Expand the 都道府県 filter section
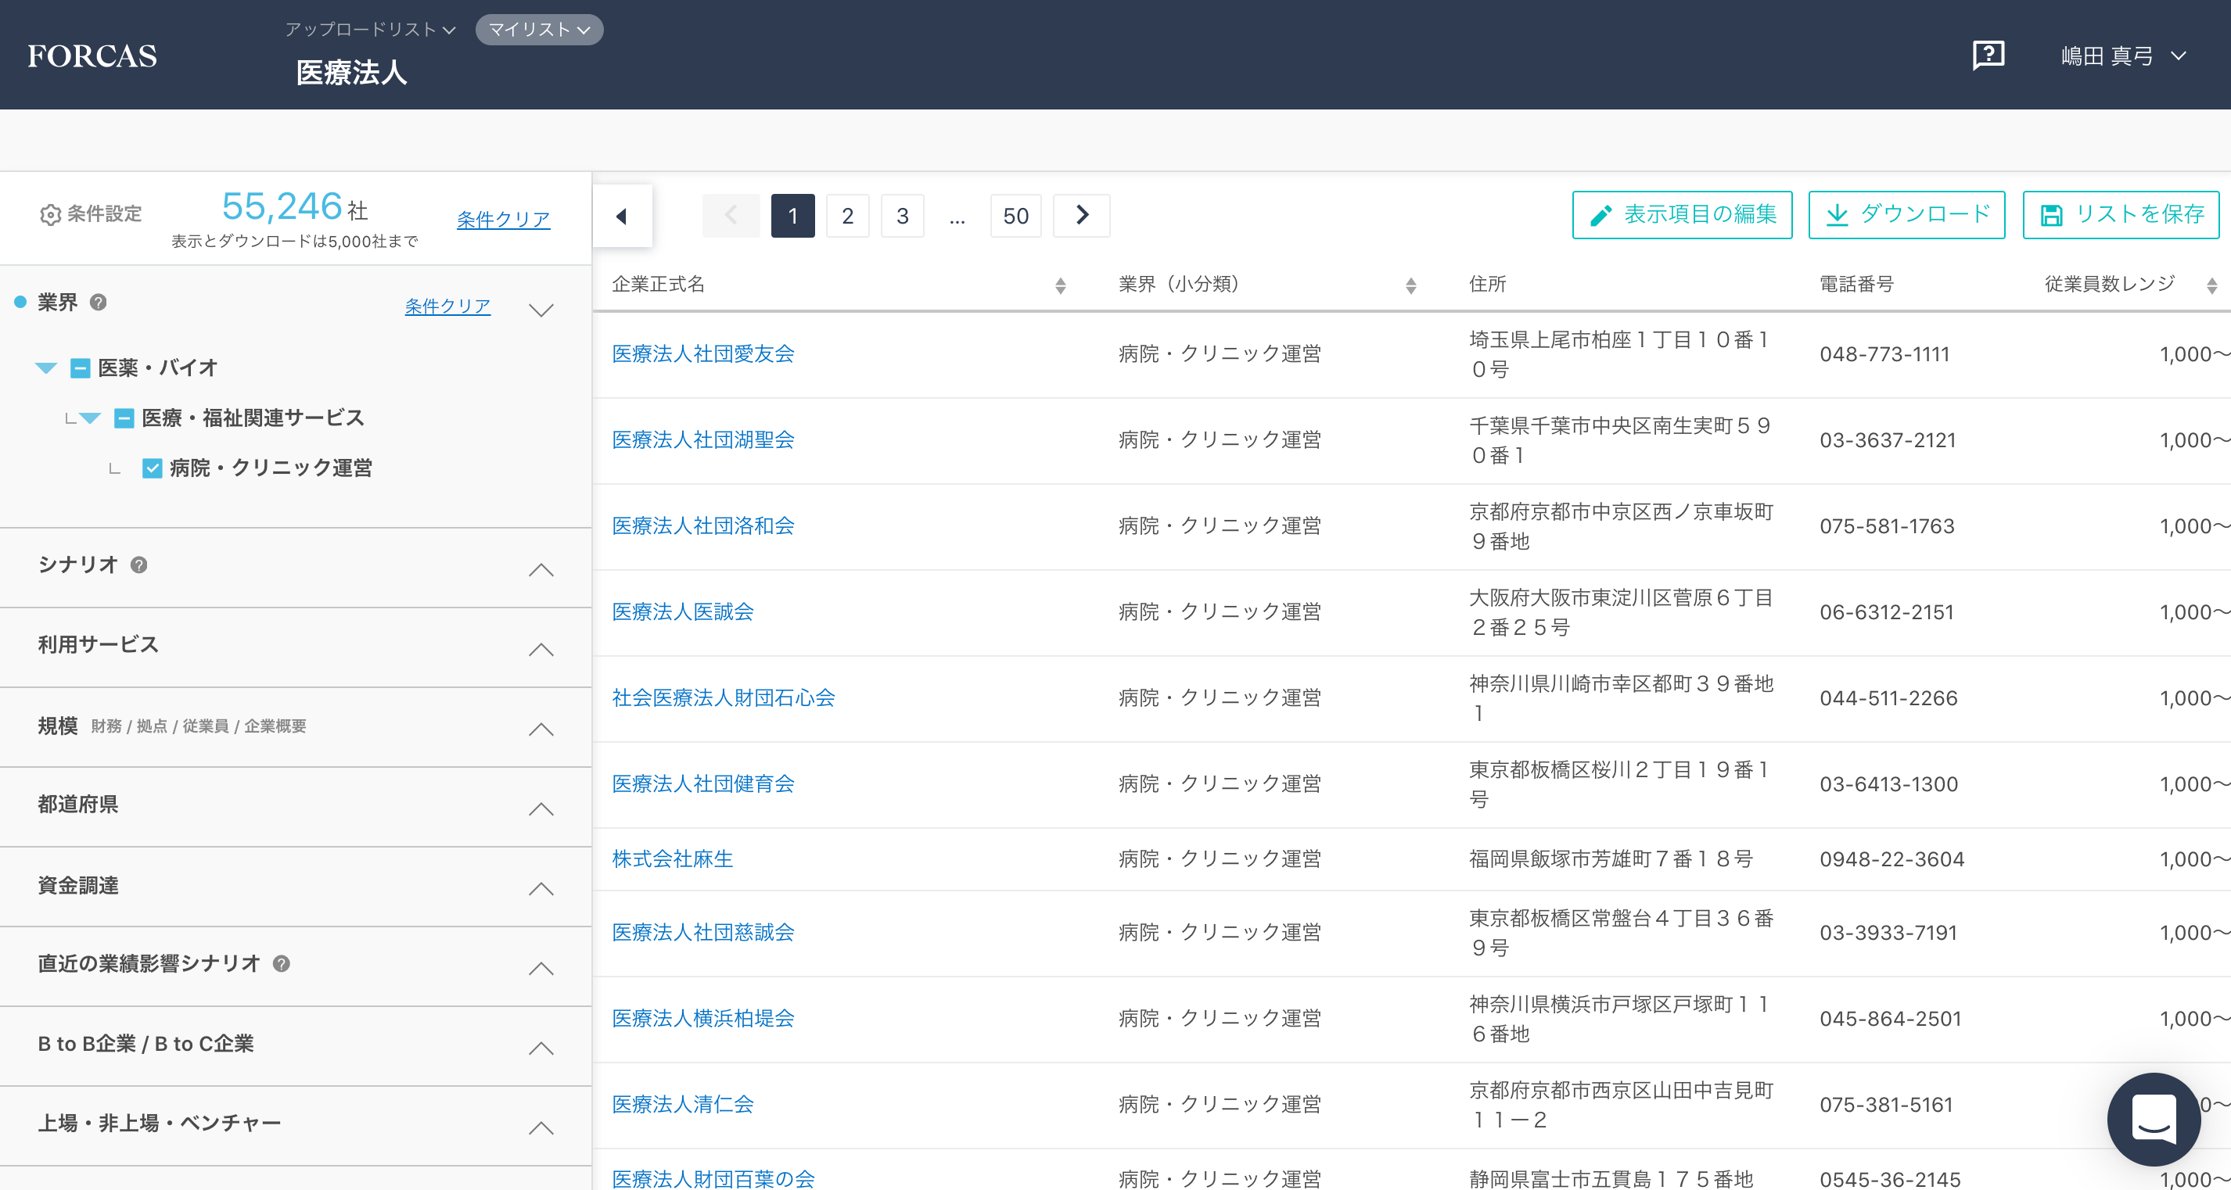The height and width of the screenshot is (1190, 2231). click(x=541, y=808)
